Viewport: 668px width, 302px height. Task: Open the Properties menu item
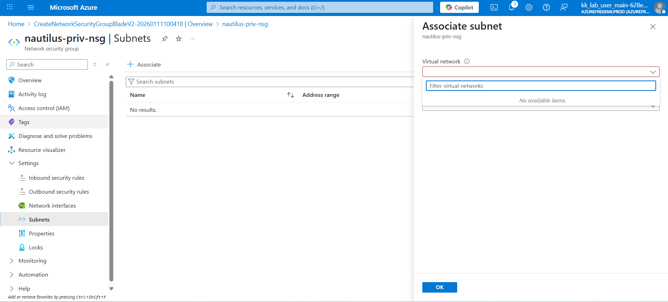(x=41, y=233)
